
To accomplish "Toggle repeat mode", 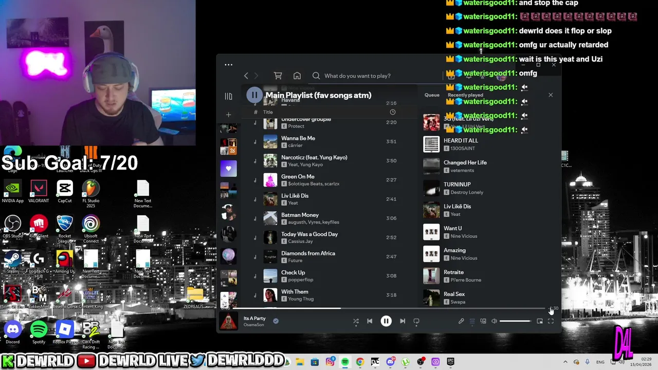I will click(416, 321).
